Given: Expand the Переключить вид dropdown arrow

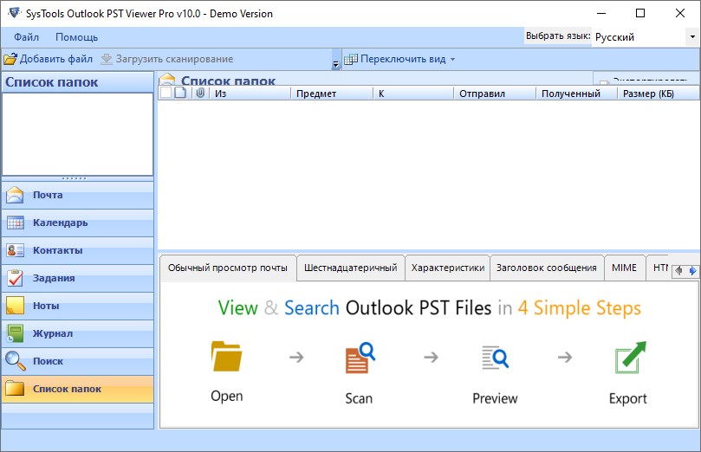Looking at the screenshot, I should click(452, 60).
